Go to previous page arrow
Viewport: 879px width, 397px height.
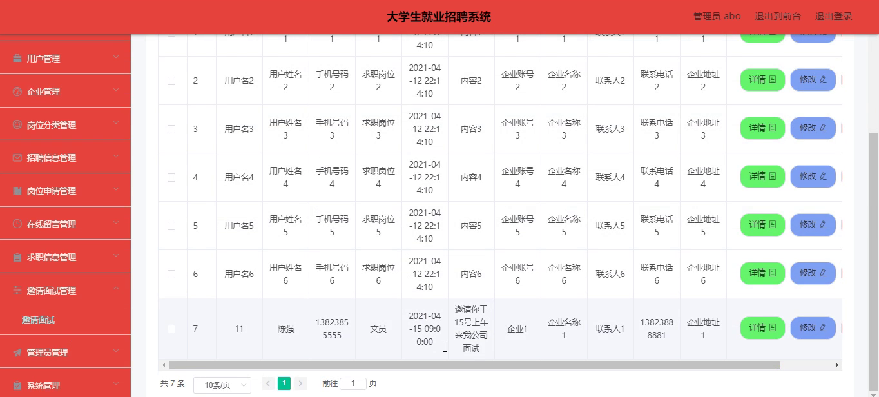[268, 383]
